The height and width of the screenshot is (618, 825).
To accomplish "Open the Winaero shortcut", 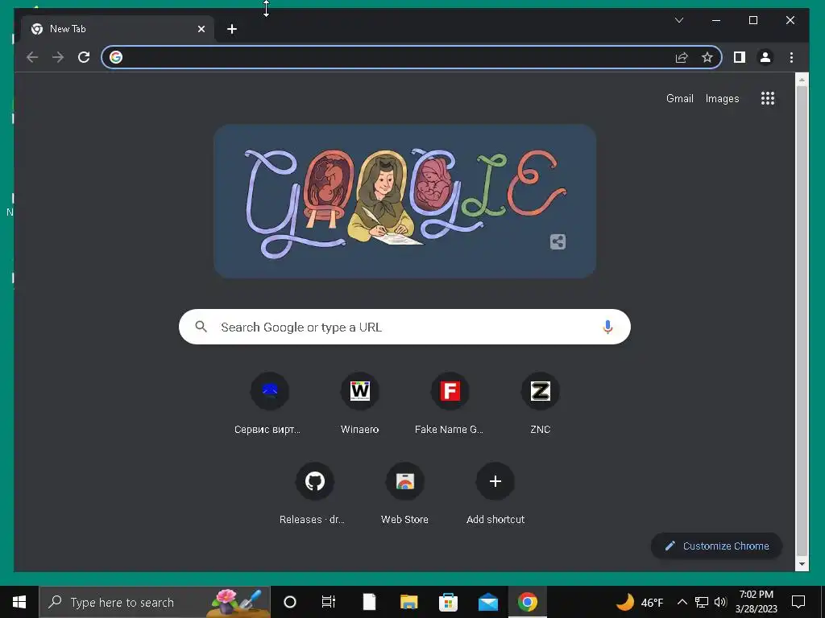I will (x=360, y=405).
